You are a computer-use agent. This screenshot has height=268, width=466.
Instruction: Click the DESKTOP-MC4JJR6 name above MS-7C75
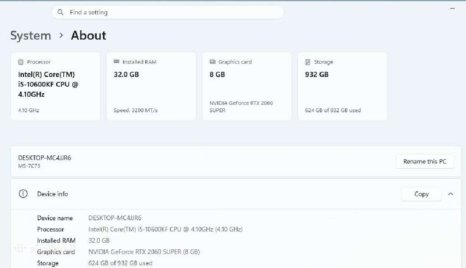45,158
